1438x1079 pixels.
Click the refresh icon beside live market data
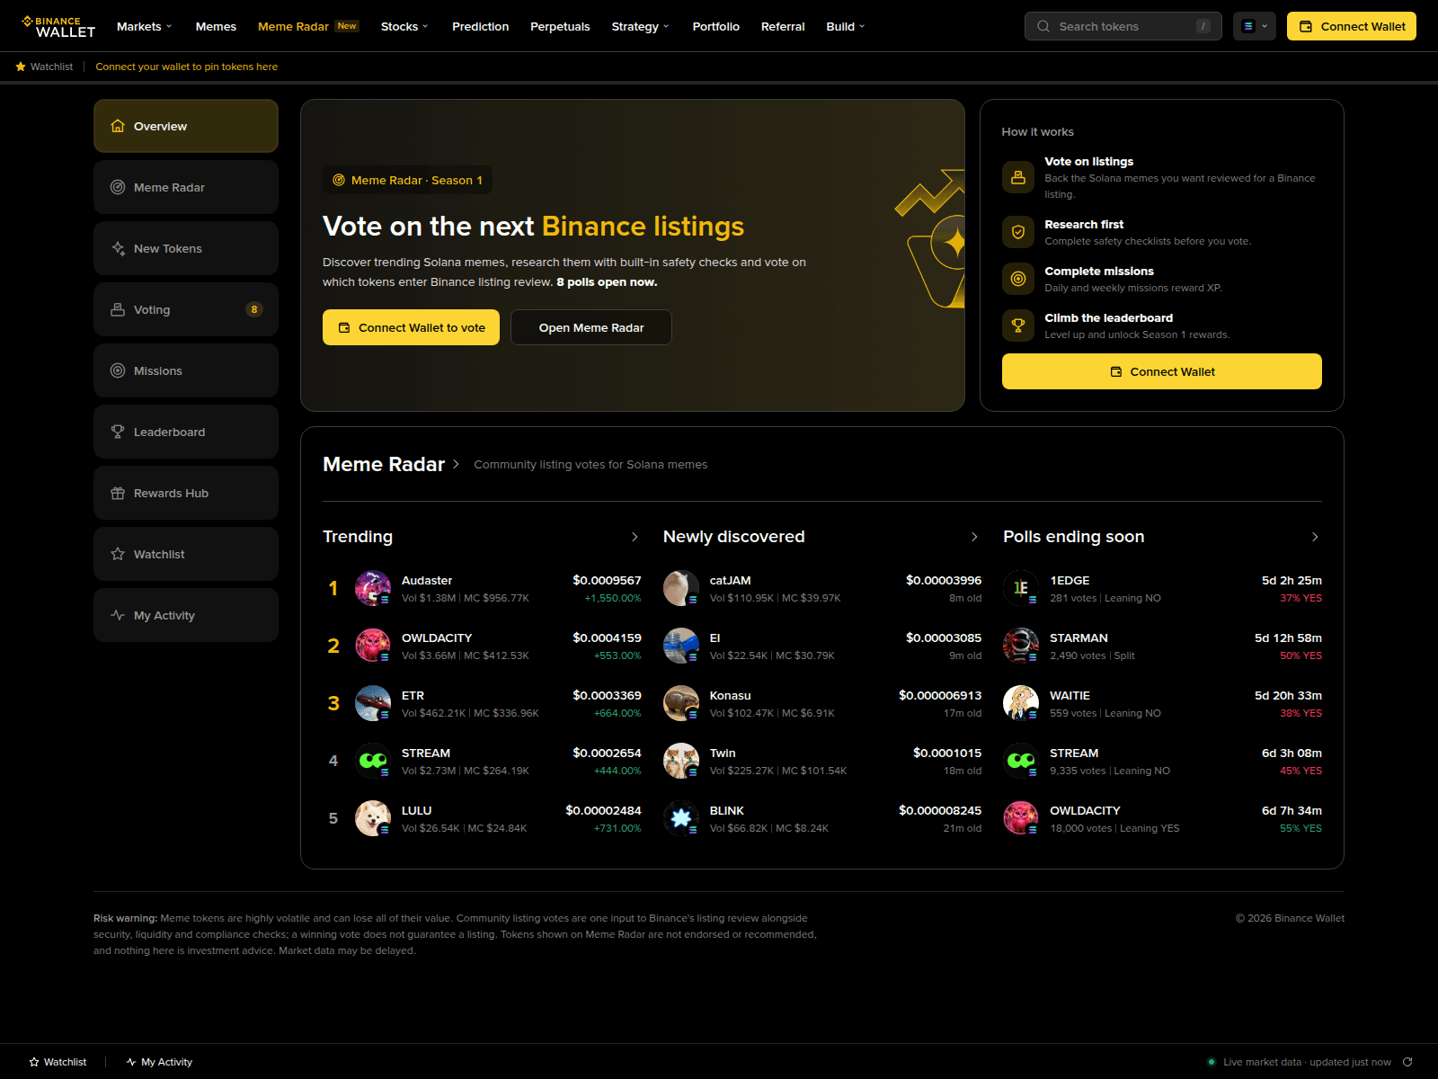[x=1407, y=1062]
